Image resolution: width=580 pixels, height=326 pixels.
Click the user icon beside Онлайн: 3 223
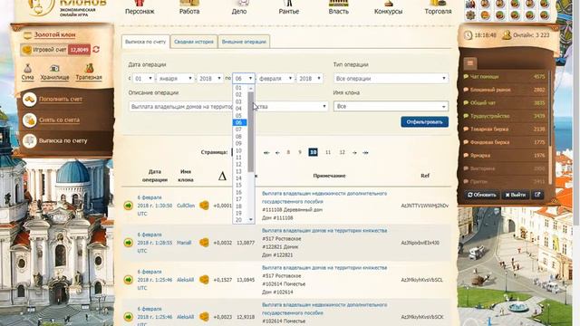point(507,35)
